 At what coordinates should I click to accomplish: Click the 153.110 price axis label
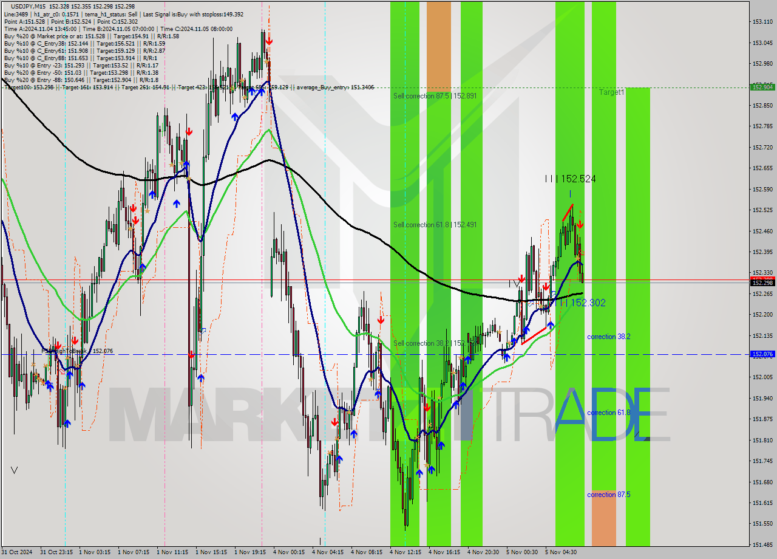tap(762, 22)
